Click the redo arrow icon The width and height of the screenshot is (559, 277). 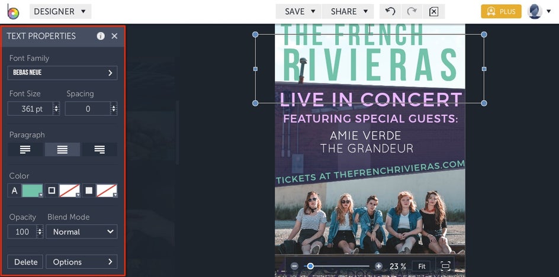(412, 11)
